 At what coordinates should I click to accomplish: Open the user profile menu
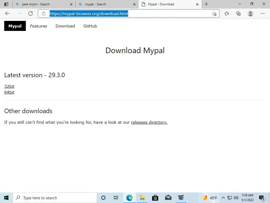tap(250, 13)
